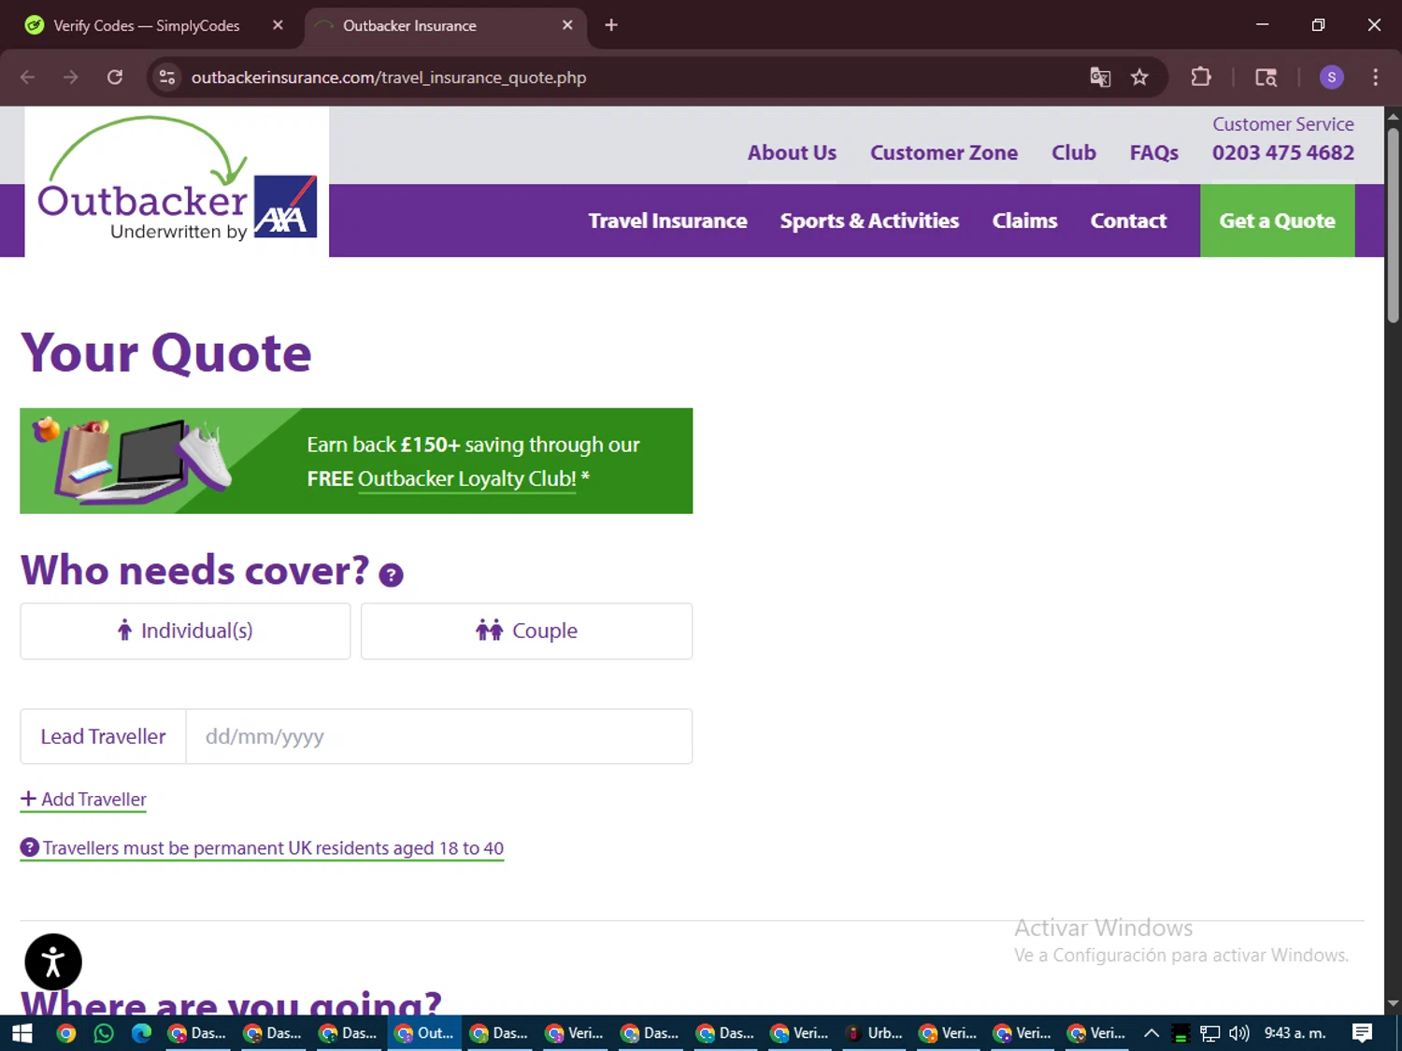Open the network tray icon
This screenshot has height=1051, width=1402.
tap(1210, 1032)
